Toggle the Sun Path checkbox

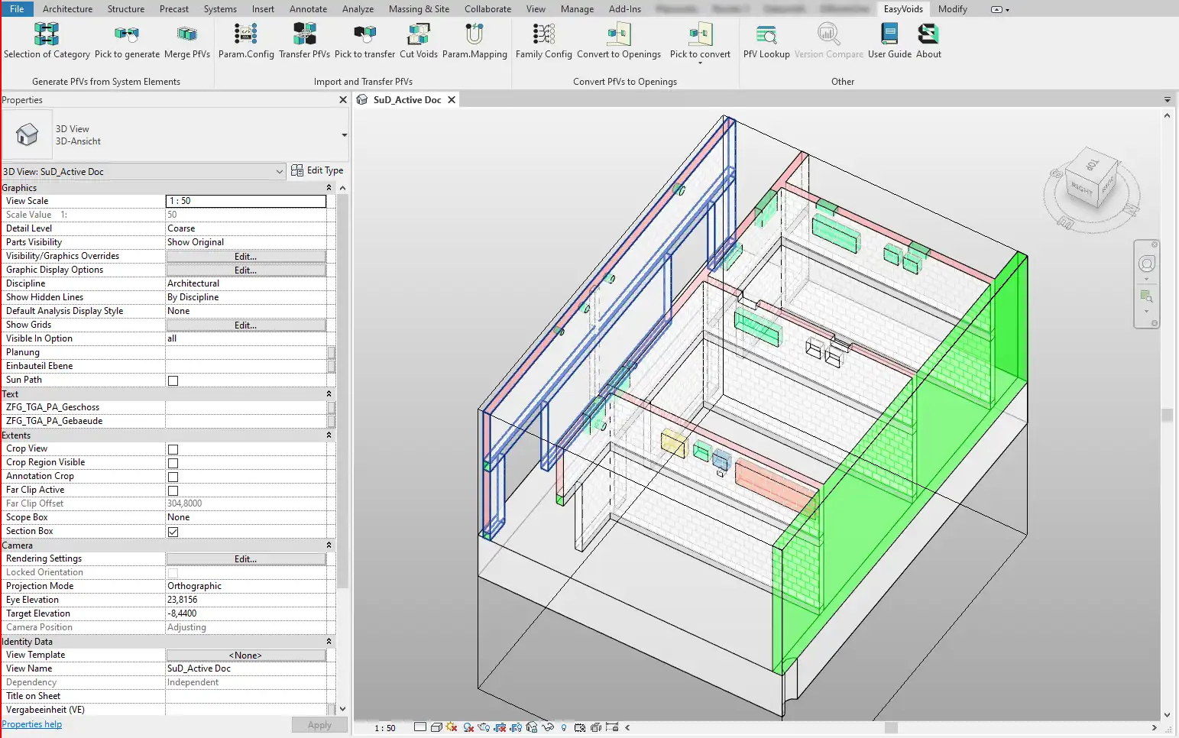(x=173, y=380)
